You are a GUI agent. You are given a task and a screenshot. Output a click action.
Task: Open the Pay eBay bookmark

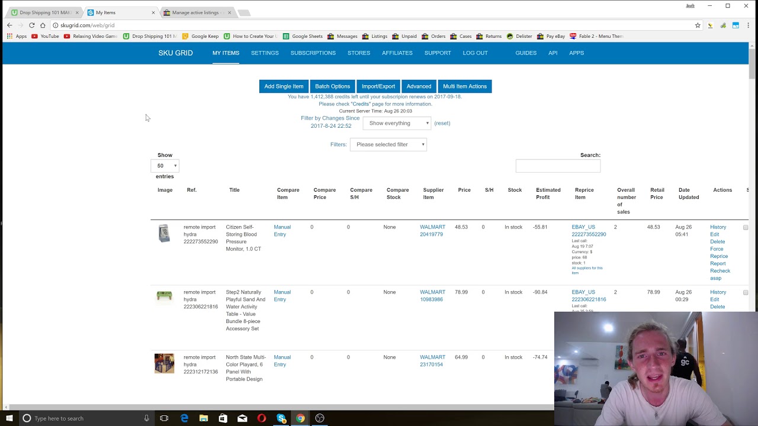(551, 36)
